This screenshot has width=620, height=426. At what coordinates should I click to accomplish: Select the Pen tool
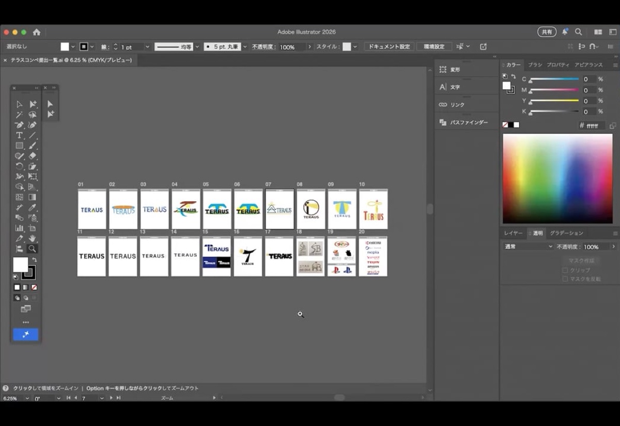[20, 125]
